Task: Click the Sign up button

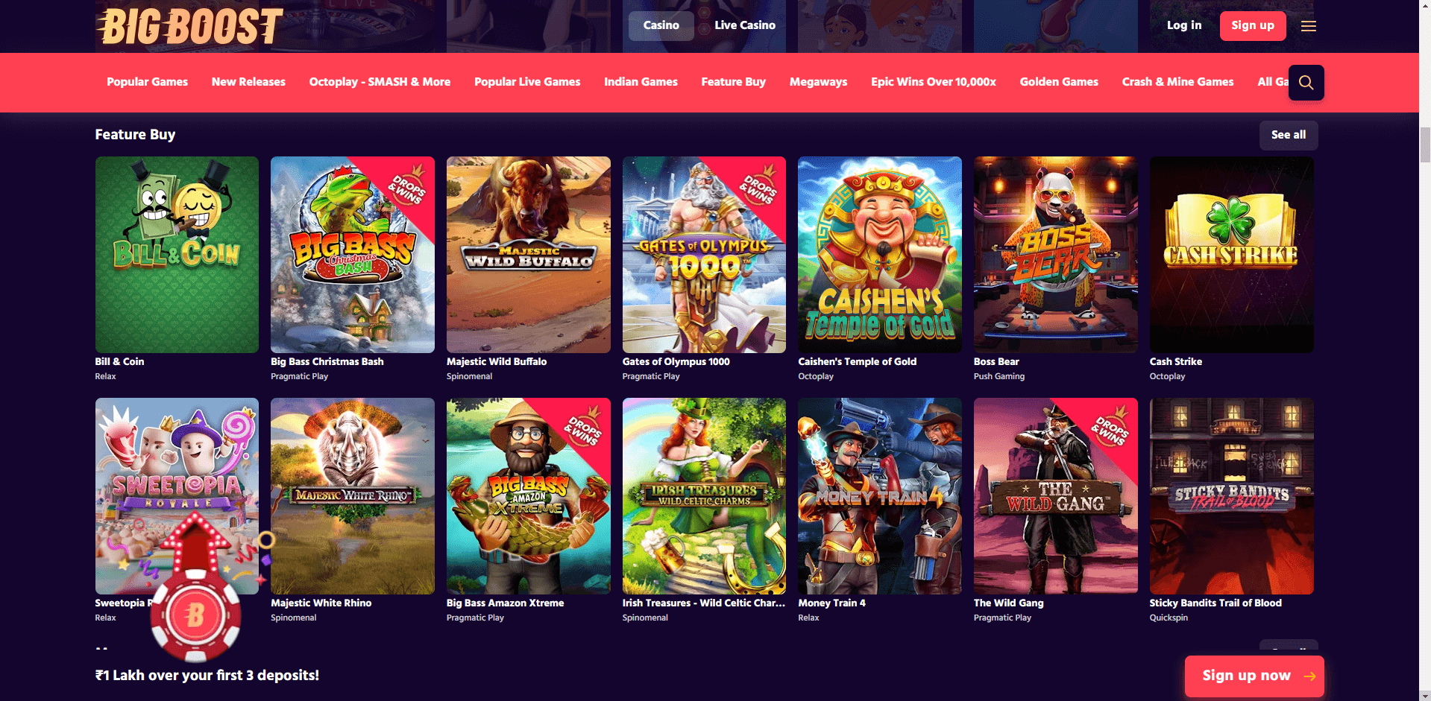Action: (1253, 26)
